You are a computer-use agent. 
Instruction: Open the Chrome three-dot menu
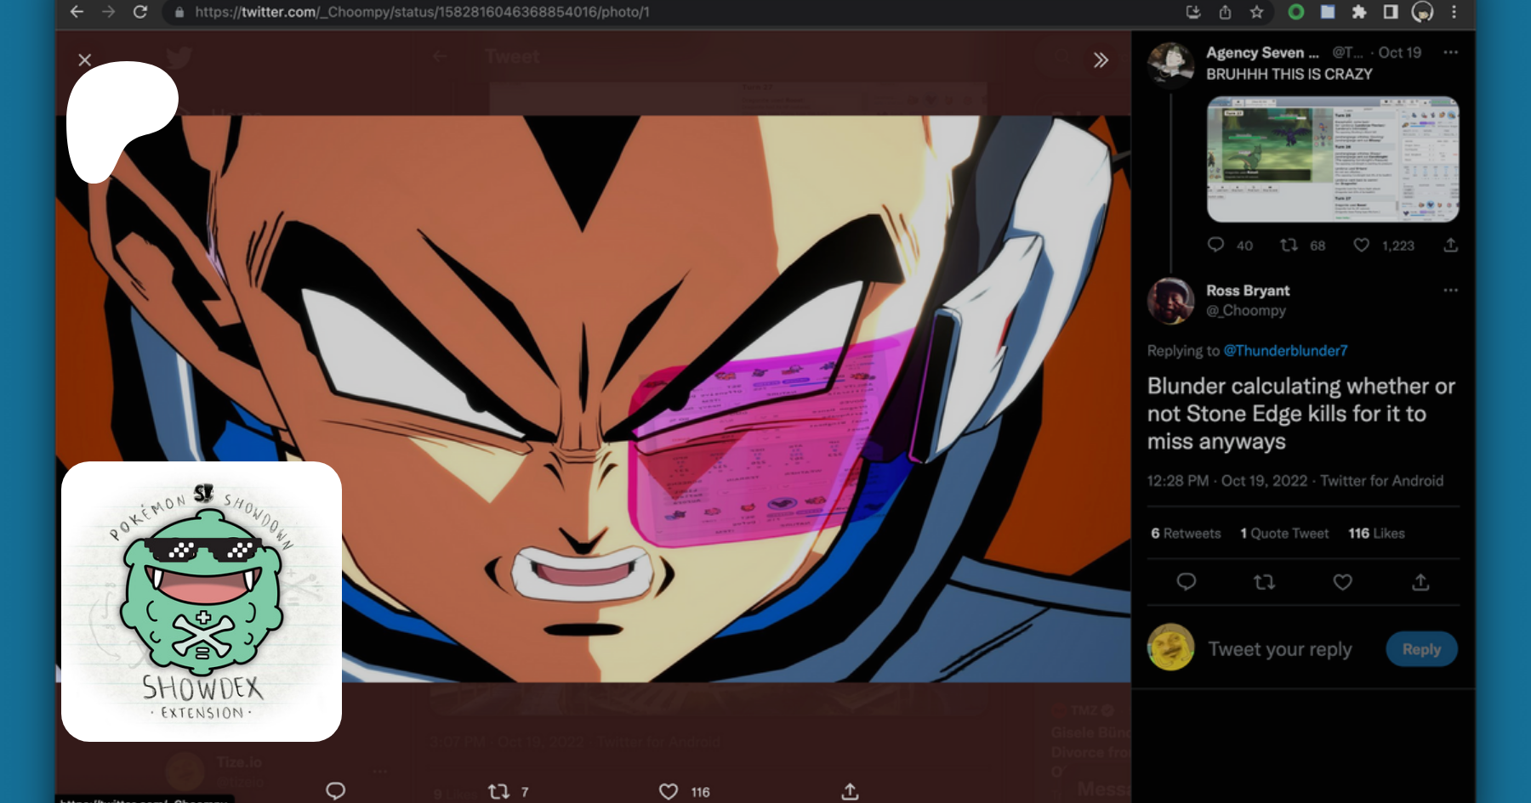tap(1454, 12)
